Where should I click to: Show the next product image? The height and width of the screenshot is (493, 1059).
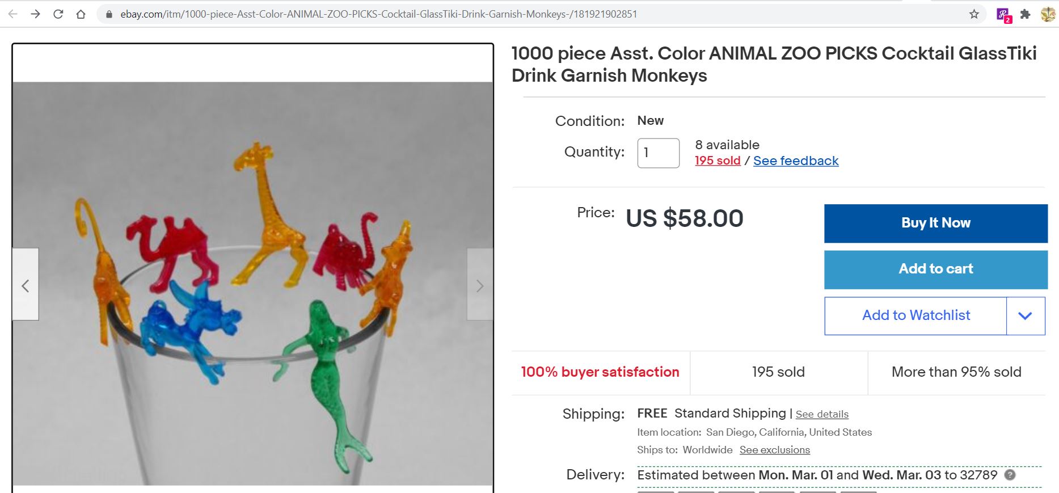pyautogui.click(x=480, y=285)
